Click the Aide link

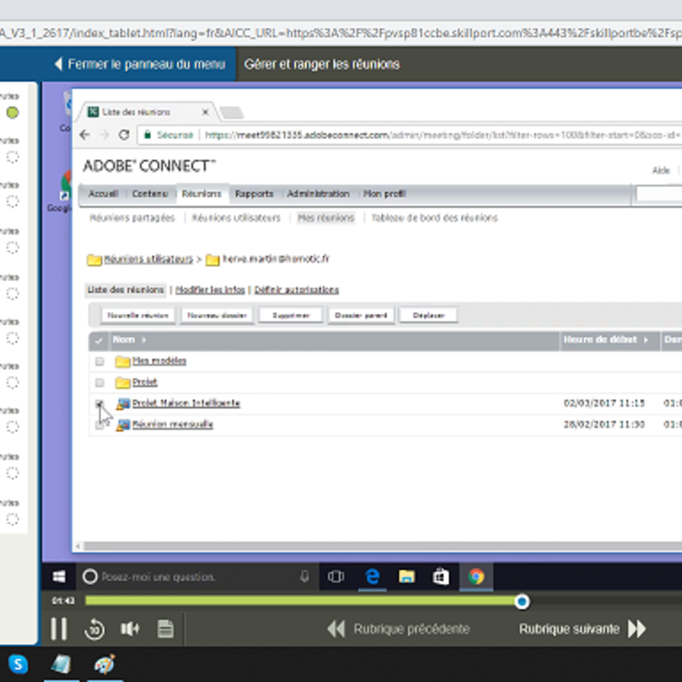661,170
